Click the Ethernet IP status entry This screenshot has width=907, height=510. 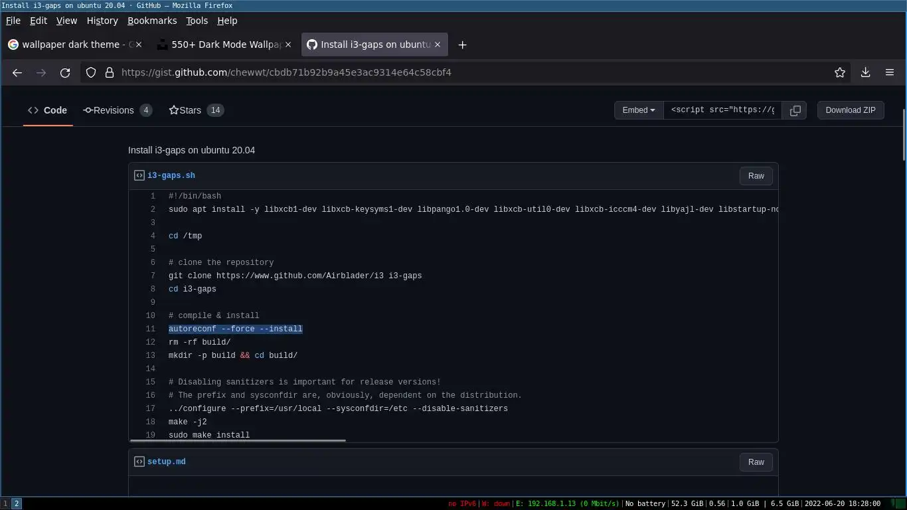[567, 504]
